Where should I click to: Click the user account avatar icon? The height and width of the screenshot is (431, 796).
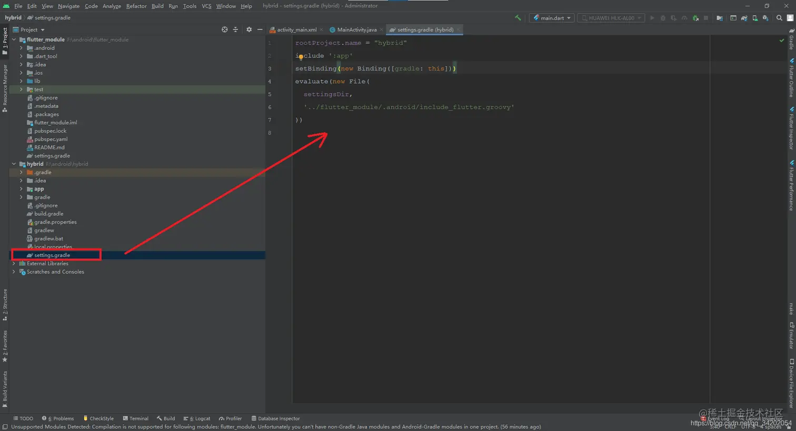point(790,18)
